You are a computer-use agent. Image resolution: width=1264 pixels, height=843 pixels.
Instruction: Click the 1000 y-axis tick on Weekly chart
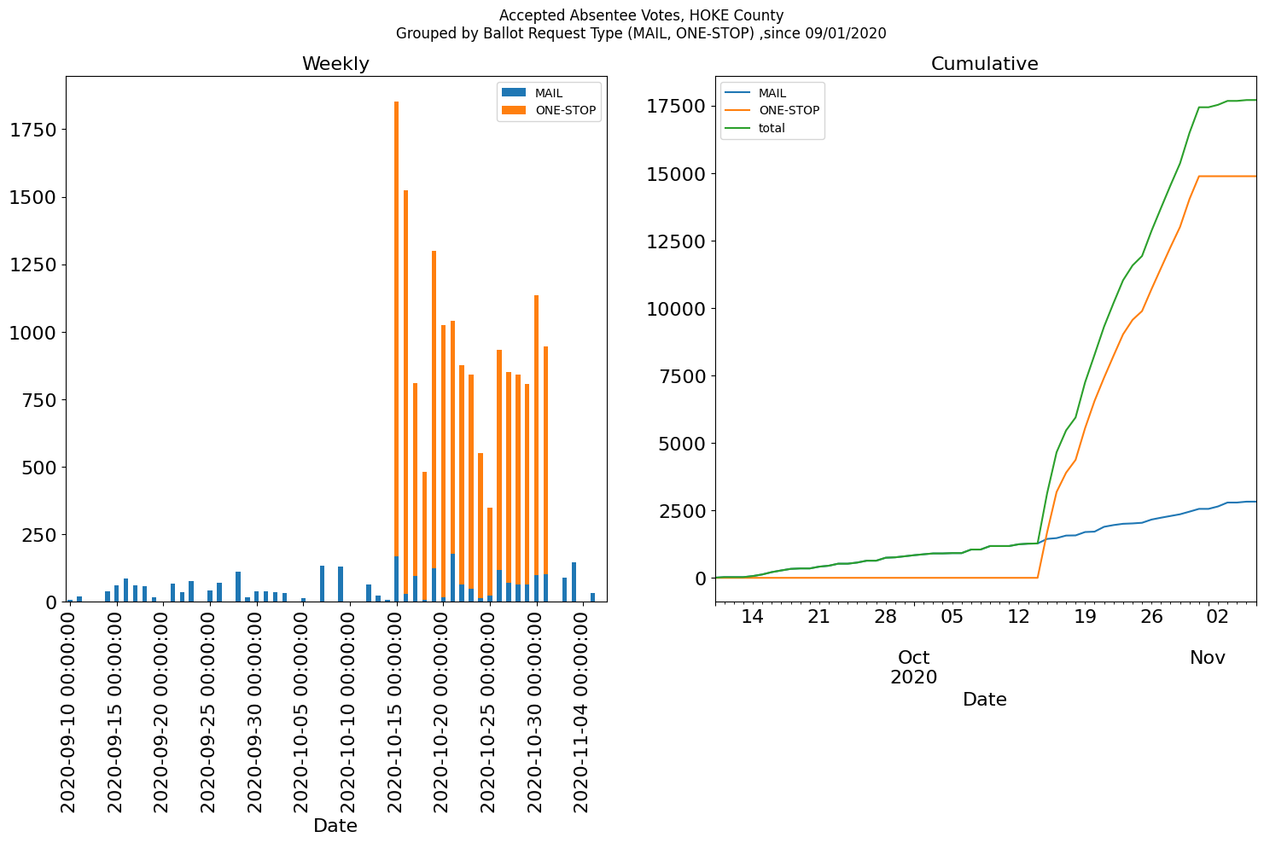[x=32, y=332]
